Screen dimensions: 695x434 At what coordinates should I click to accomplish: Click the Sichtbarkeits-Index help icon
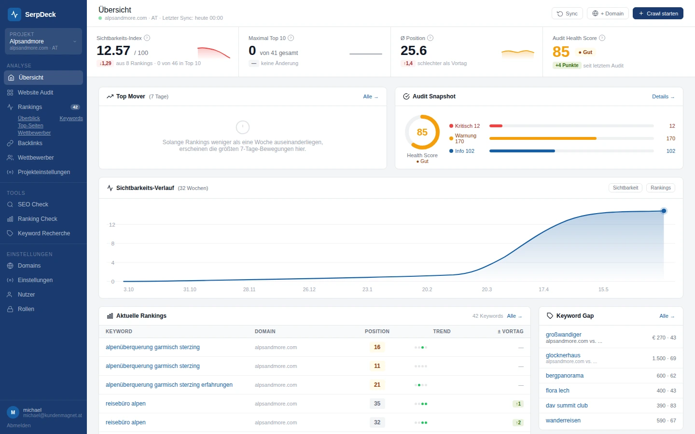click(x=147, y=38)
